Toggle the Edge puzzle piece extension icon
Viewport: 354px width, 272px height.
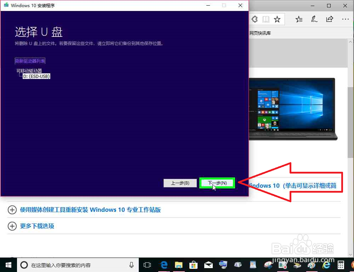255,19
